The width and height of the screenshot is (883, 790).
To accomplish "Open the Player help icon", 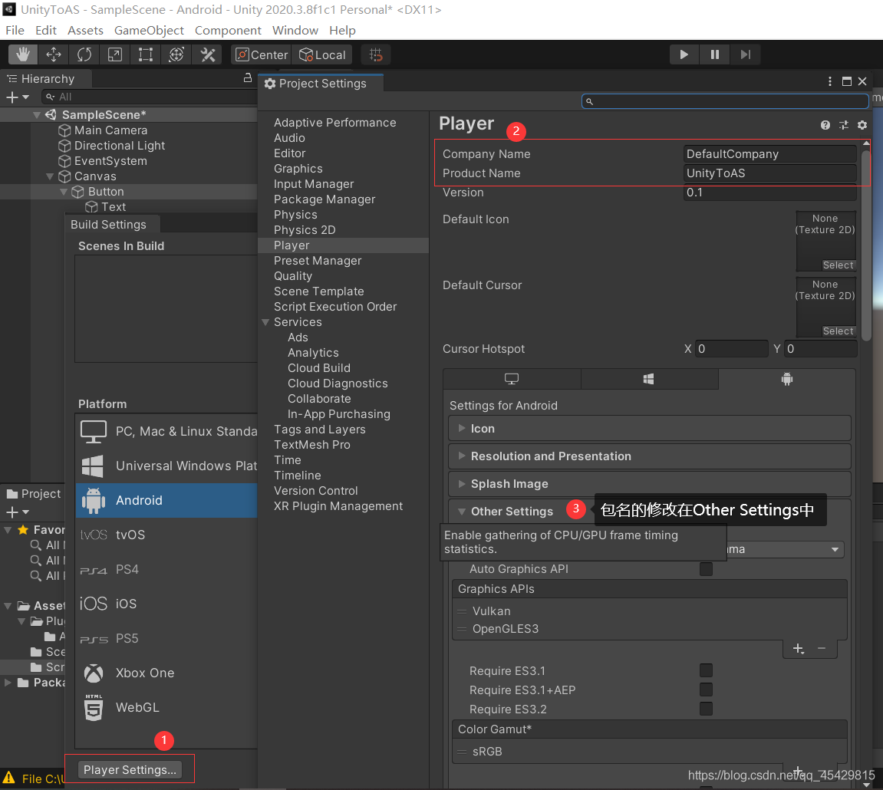I will click(x=825, y=125).
